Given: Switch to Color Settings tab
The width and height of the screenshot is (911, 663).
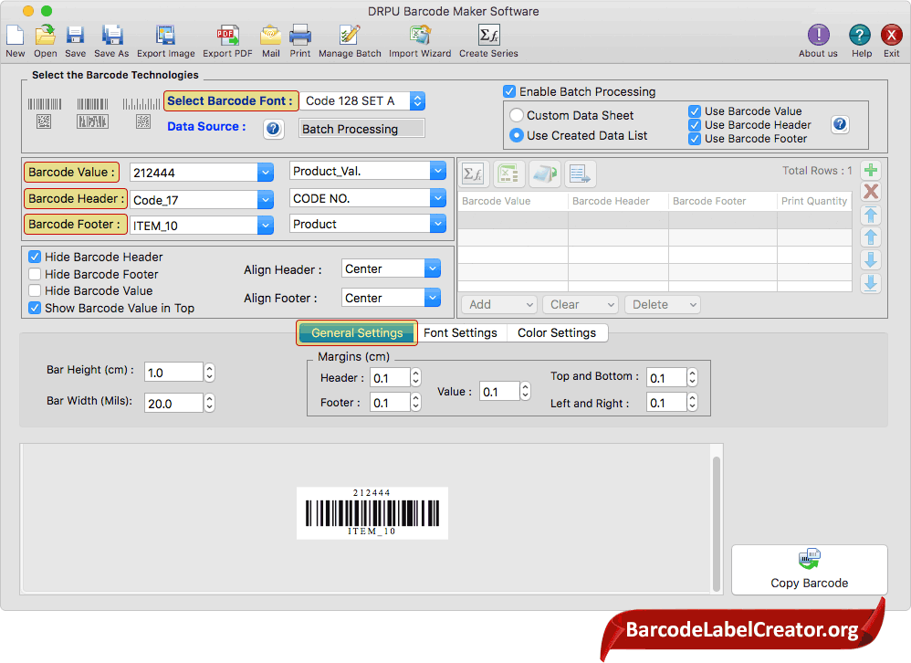Looking at the screenshot, I should [x=557, y=333].
